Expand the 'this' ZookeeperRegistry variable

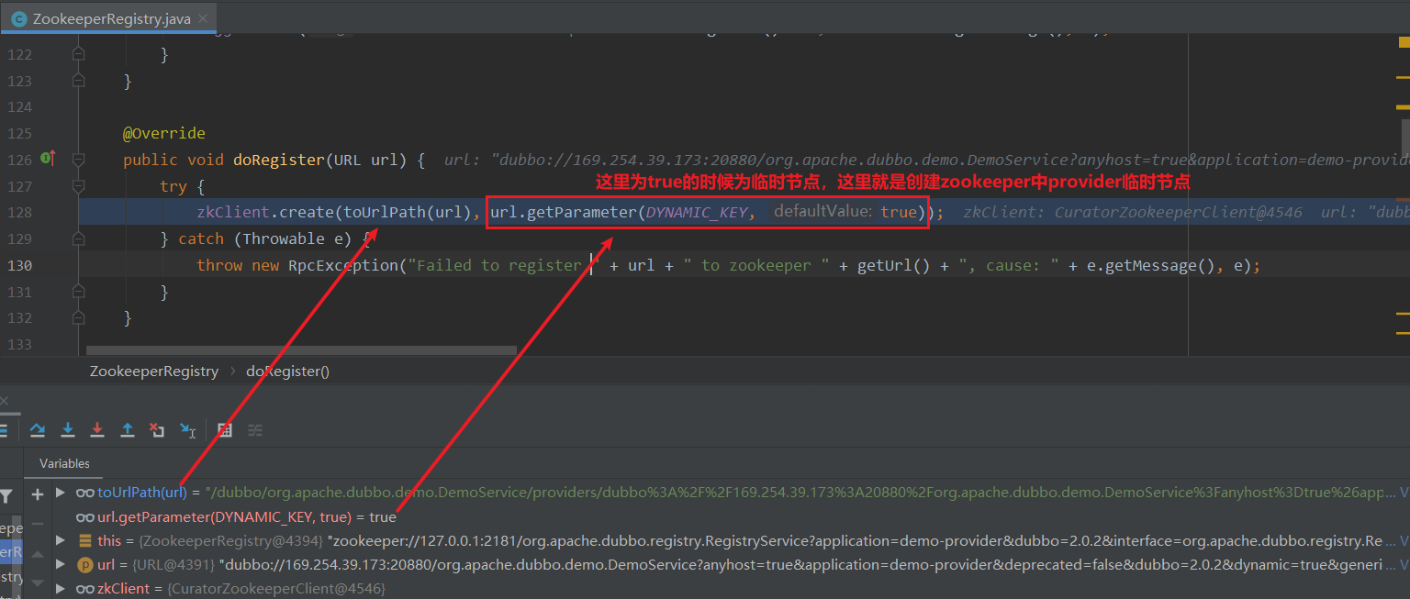pos(61,541)
